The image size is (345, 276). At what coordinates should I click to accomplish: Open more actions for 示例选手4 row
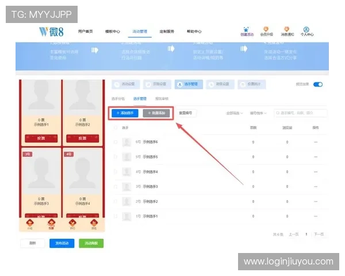[x=316, y=172]
